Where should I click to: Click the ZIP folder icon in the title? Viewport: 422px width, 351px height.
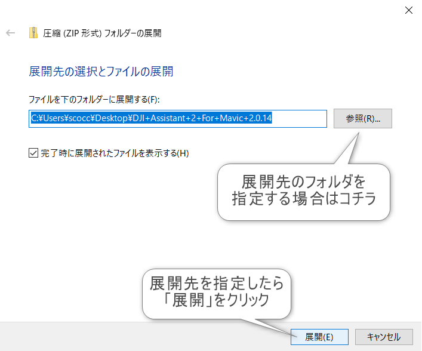33,33
